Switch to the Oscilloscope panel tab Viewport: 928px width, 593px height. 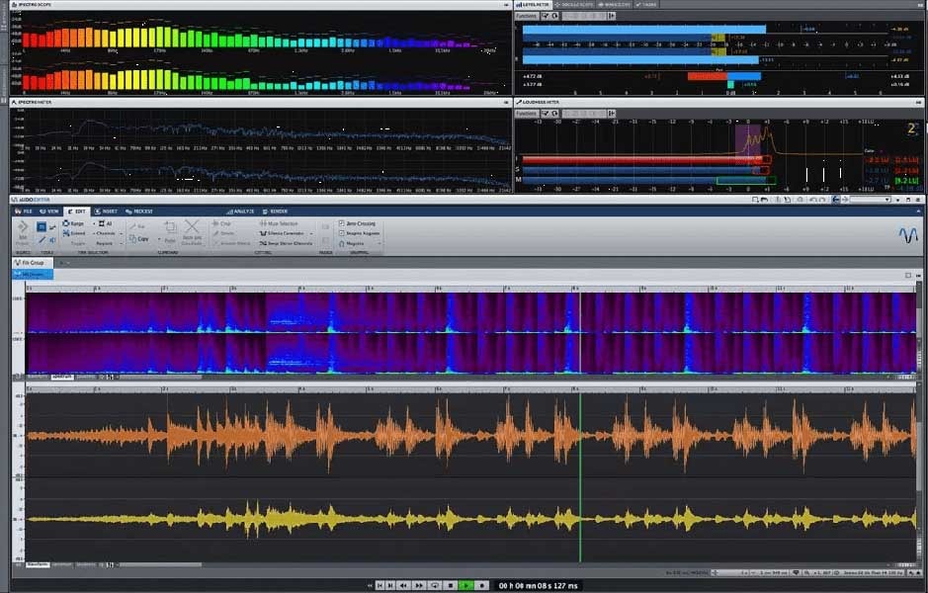[573, 4]
